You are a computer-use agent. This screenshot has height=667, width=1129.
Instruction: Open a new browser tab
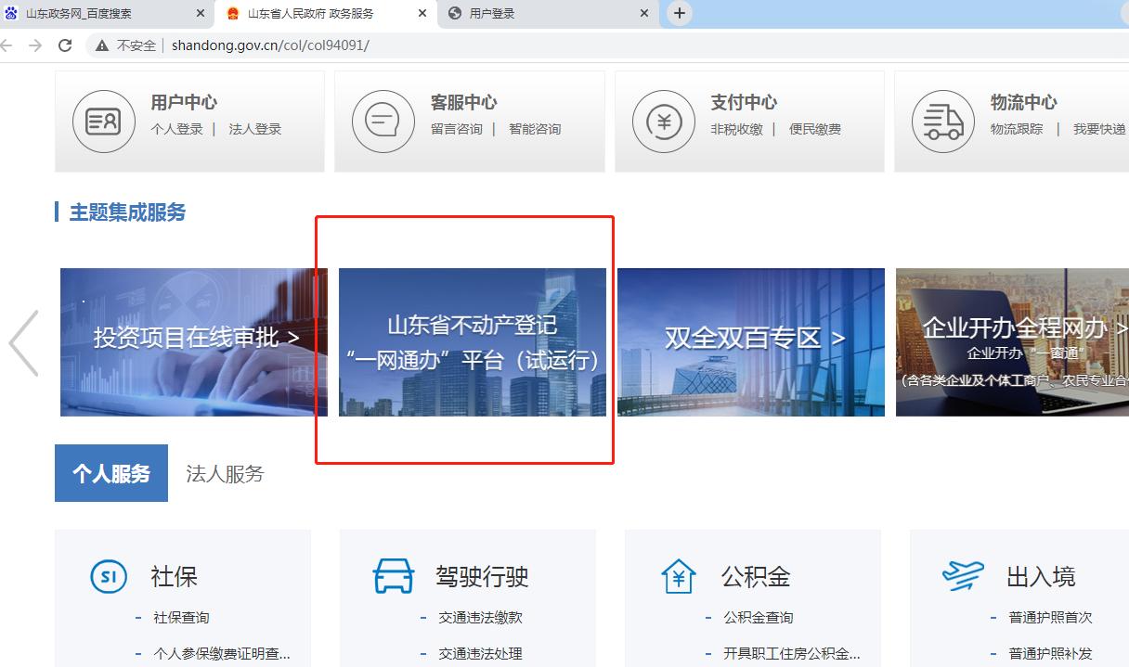coord(679,13)
